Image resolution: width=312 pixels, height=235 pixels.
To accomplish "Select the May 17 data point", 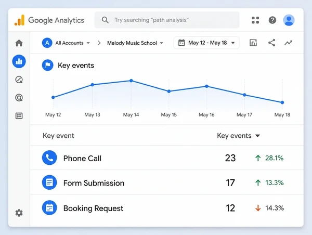I will click(x=244, y=95).
